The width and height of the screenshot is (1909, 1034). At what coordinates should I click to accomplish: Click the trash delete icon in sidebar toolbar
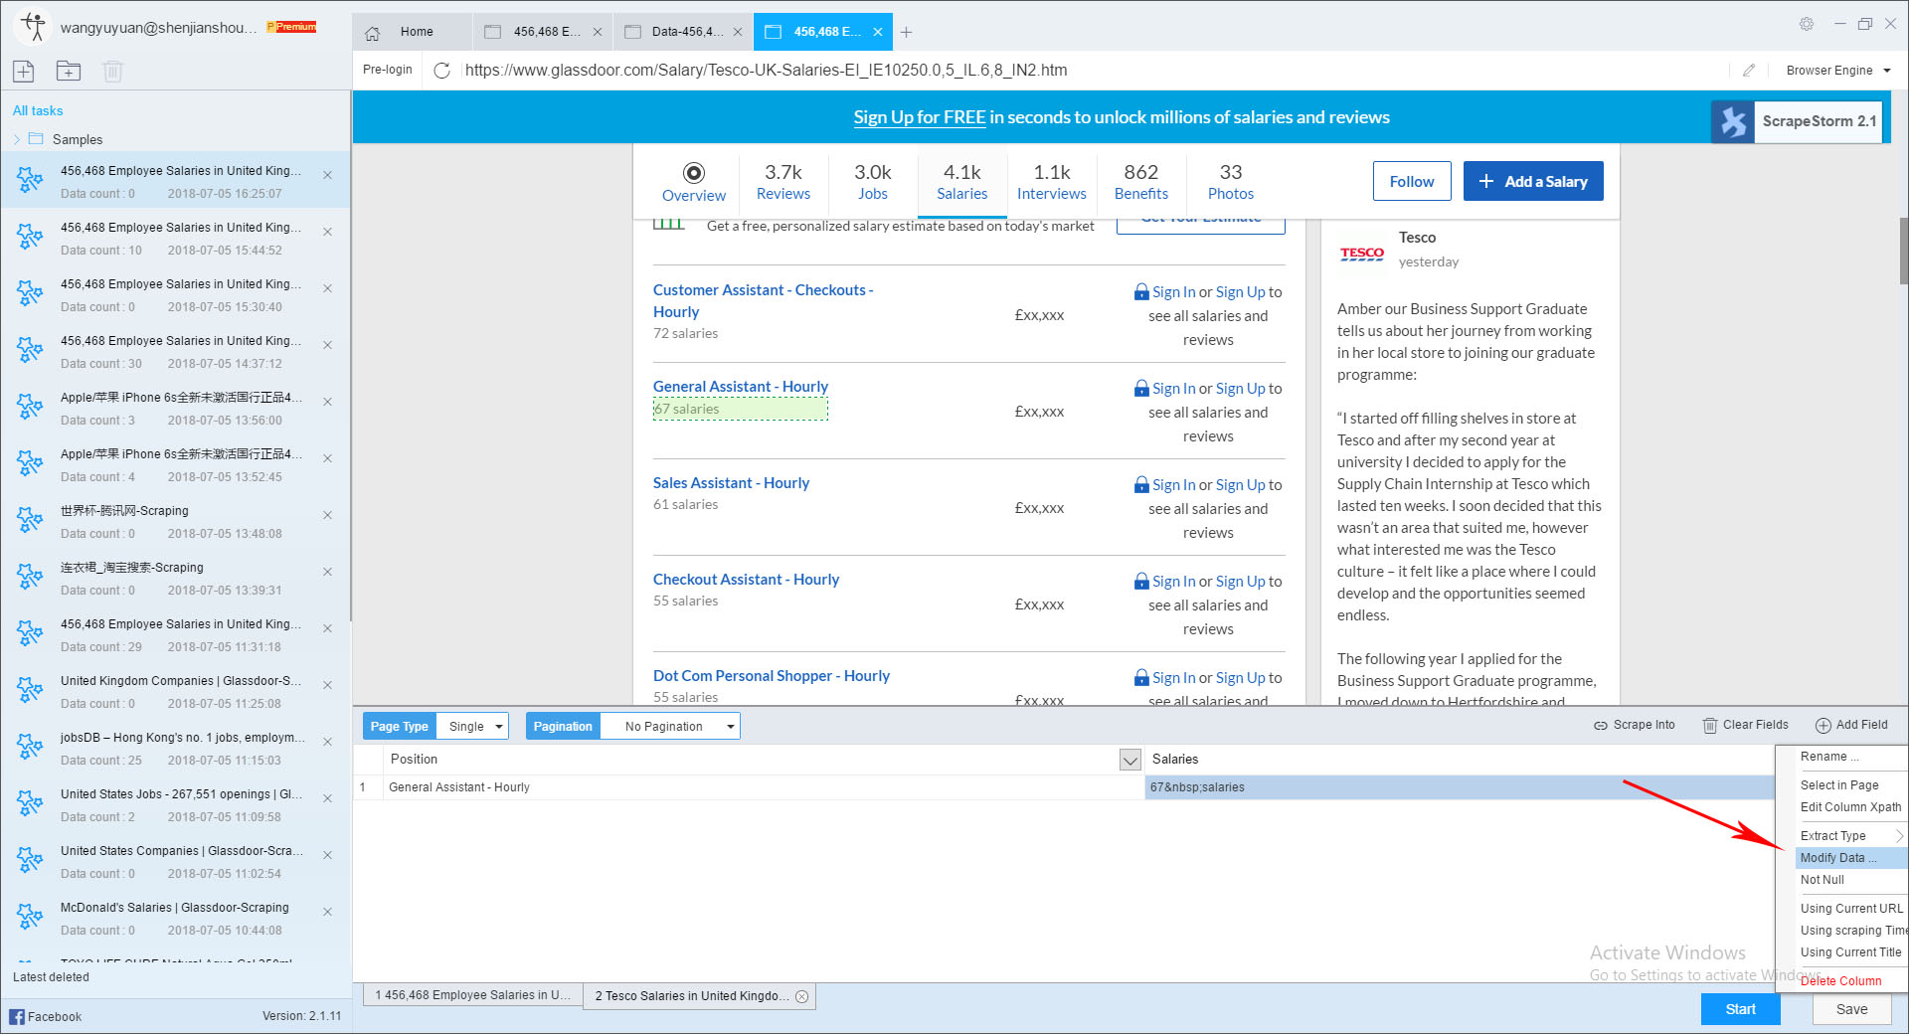[112, 71]
